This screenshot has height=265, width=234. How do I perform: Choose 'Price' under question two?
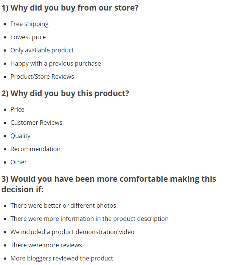(17, 109)
